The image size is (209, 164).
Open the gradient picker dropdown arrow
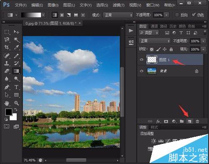pos(43,15)
